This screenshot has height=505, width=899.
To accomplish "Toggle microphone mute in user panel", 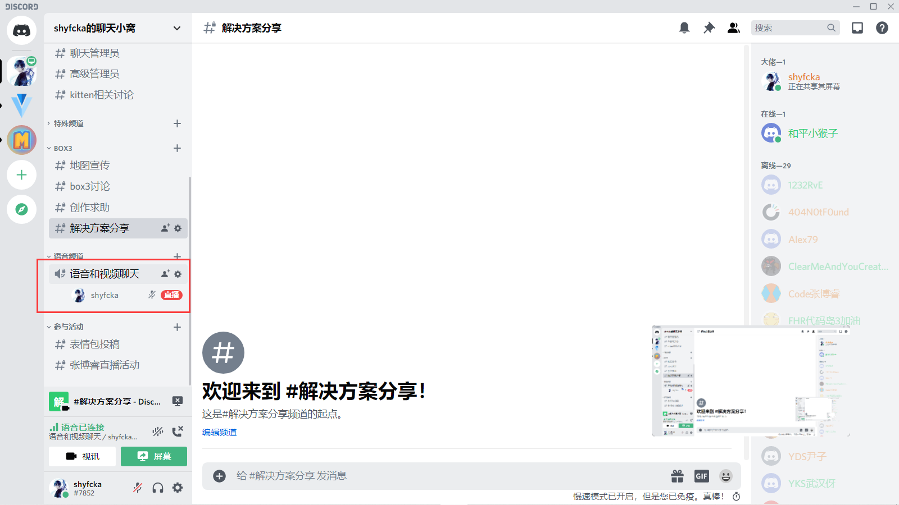I will [x=138, y=488].
